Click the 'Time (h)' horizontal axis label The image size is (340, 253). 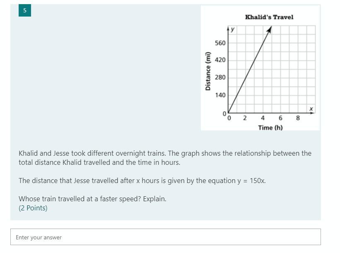click(x=270, y=128)
